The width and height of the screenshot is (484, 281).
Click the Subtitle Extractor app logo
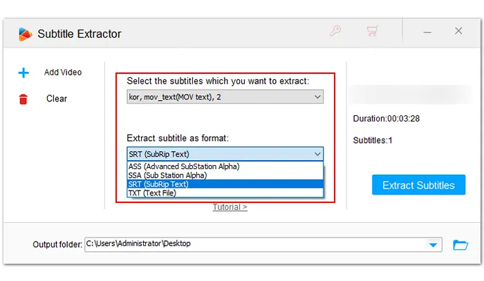(x=25, y=33)
